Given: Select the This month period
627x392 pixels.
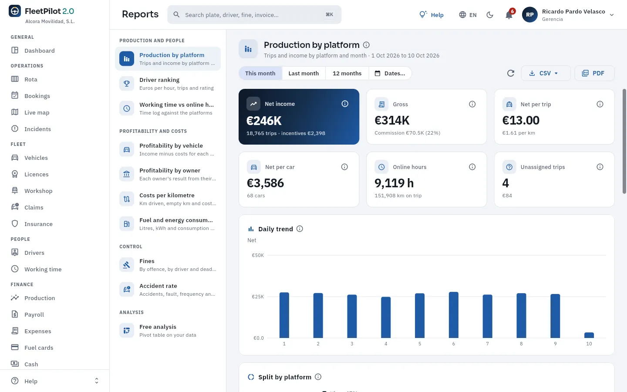Looking at the screenshot, I should [x=260, y=73].
